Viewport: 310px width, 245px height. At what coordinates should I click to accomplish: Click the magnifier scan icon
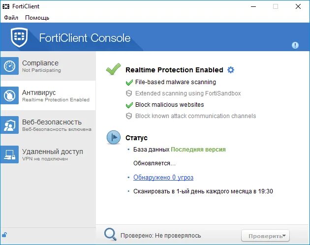(x=110, y=235)
